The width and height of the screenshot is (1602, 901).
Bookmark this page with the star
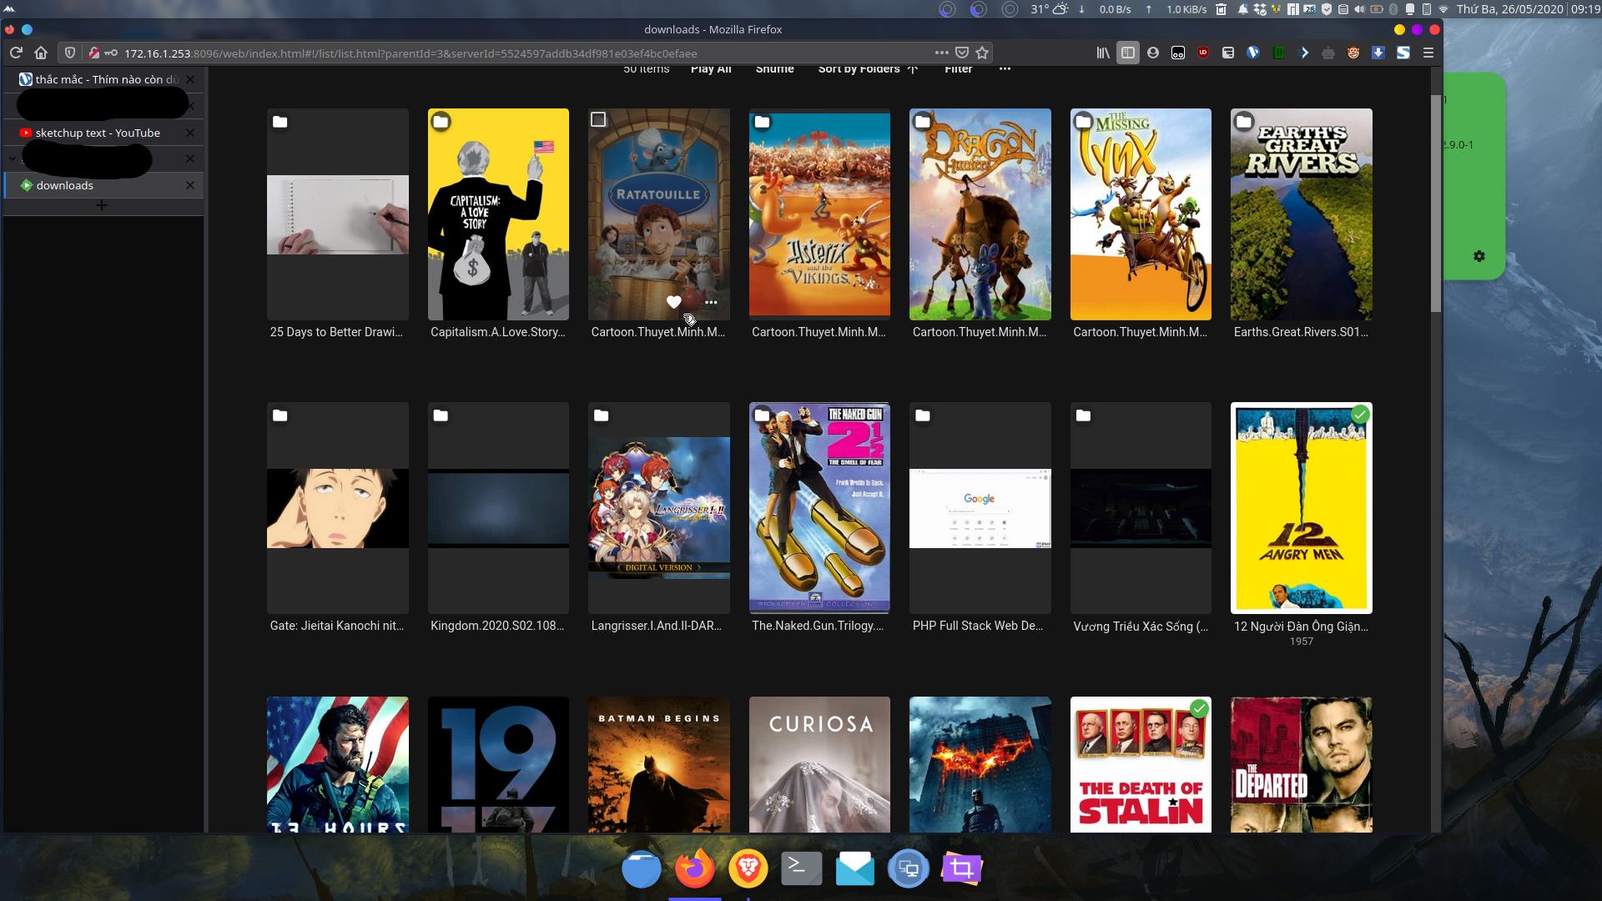(982, 53)
